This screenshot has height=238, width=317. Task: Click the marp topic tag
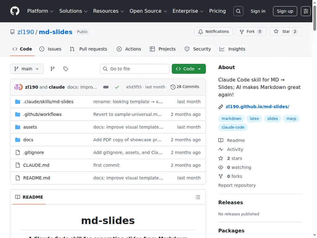(291, 119)
